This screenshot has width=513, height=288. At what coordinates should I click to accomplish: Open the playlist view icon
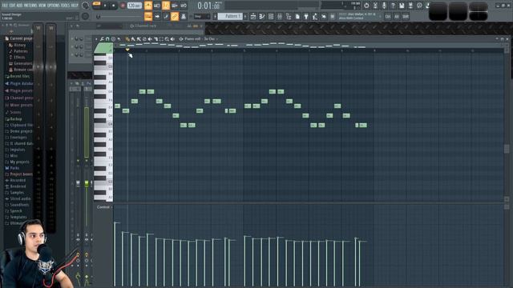click(x=253, y=16)
